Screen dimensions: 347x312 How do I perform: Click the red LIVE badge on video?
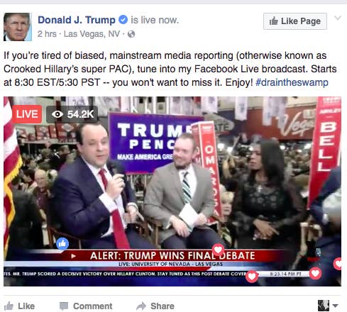[x=27, y=114]
